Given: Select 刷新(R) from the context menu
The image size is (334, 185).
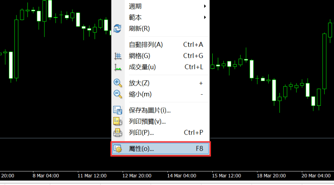Looking at the screenshot, I should coord(160,28).
